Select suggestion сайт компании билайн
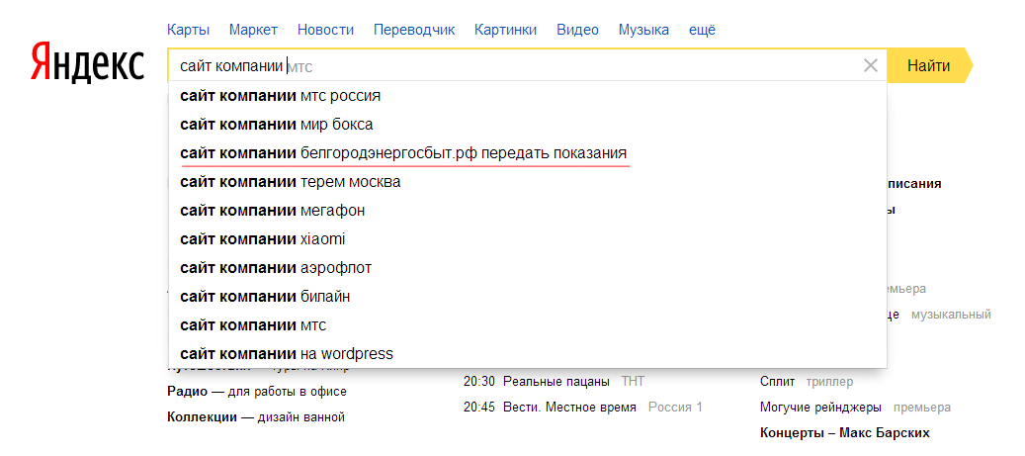 point(528,297)
